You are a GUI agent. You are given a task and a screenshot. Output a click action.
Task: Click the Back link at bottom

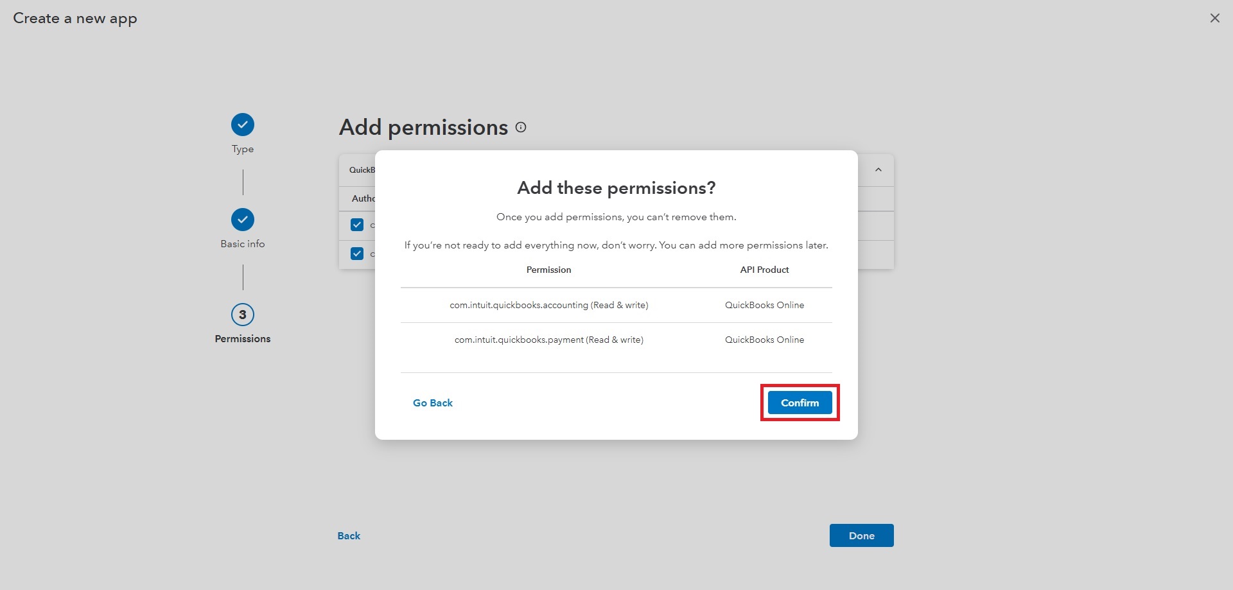pos(349,535)
